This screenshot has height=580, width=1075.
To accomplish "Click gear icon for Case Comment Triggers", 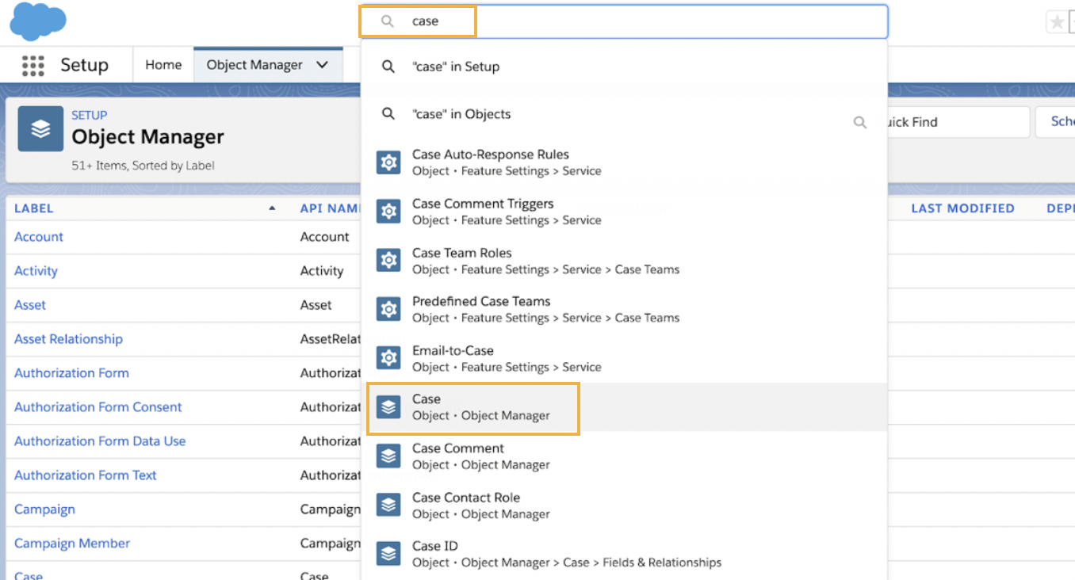I will [x=388, y=212].
